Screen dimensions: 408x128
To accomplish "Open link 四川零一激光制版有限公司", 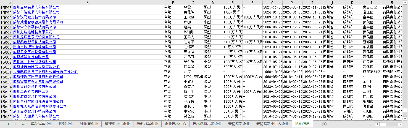I will 35,62.
